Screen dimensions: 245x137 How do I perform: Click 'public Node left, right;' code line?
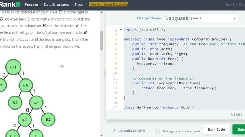[160, 54]
